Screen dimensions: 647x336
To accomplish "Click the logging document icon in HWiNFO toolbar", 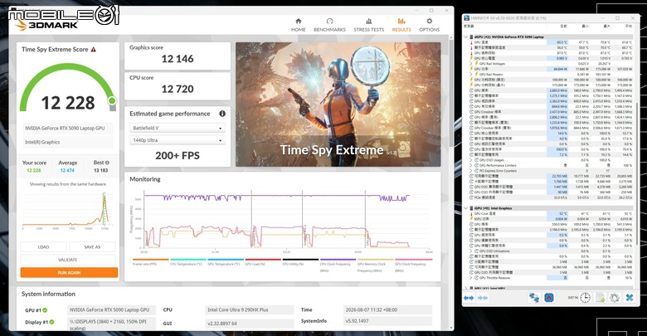I will pyautogui.click(x=601, y=297).
